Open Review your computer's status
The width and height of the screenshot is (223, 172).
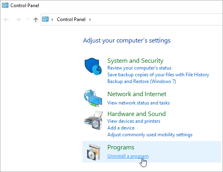(139, 68)
